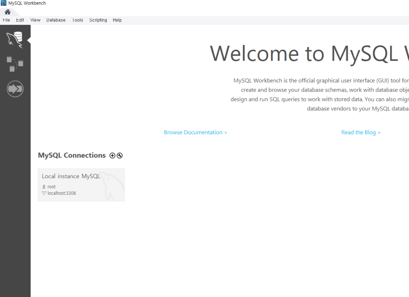Follow the Browse Documentation link
This screenshot has width=409, height=297.
pyautogui.click(x=196, y=132)
